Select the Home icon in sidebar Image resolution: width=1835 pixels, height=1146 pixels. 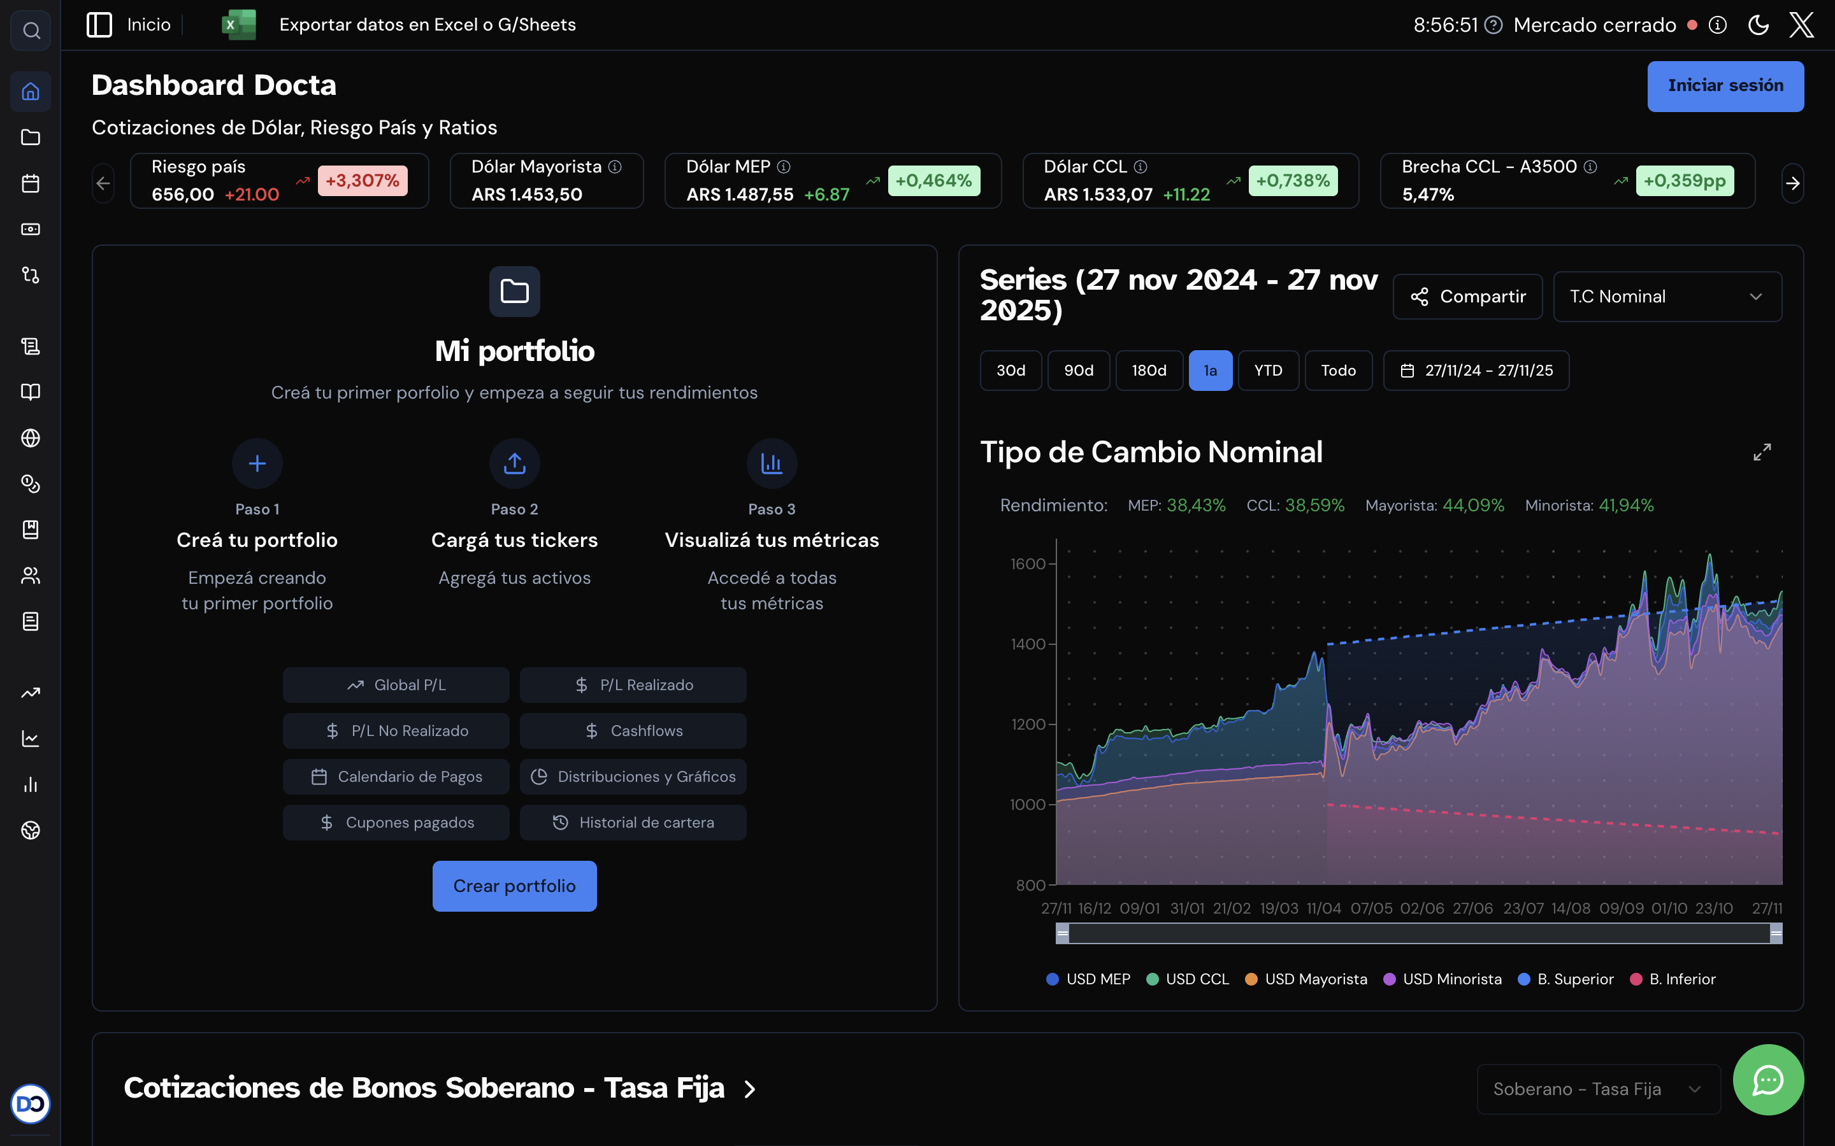tap(31, 92)
